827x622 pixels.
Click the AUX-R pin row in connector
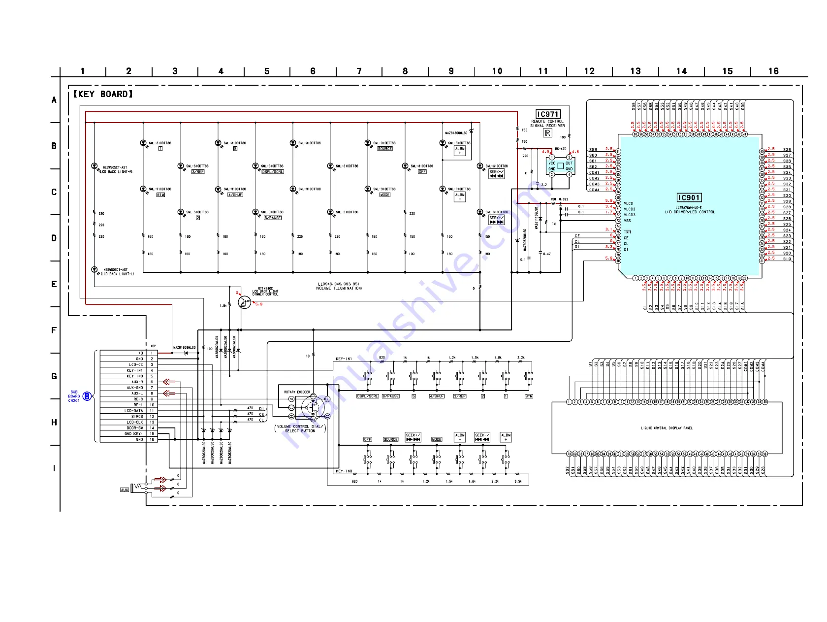(x=129, y=382)
